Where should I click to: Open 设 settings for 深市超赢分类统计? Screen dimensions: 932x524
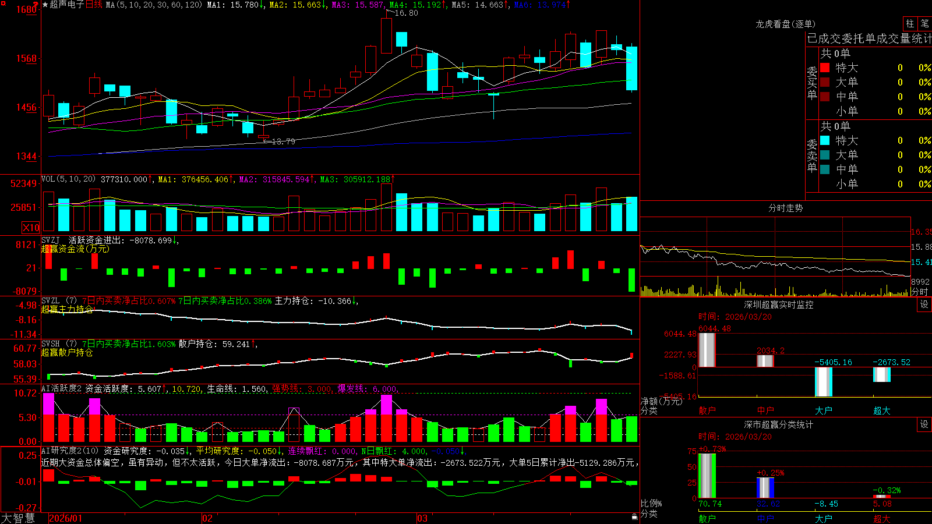(924, 424)
